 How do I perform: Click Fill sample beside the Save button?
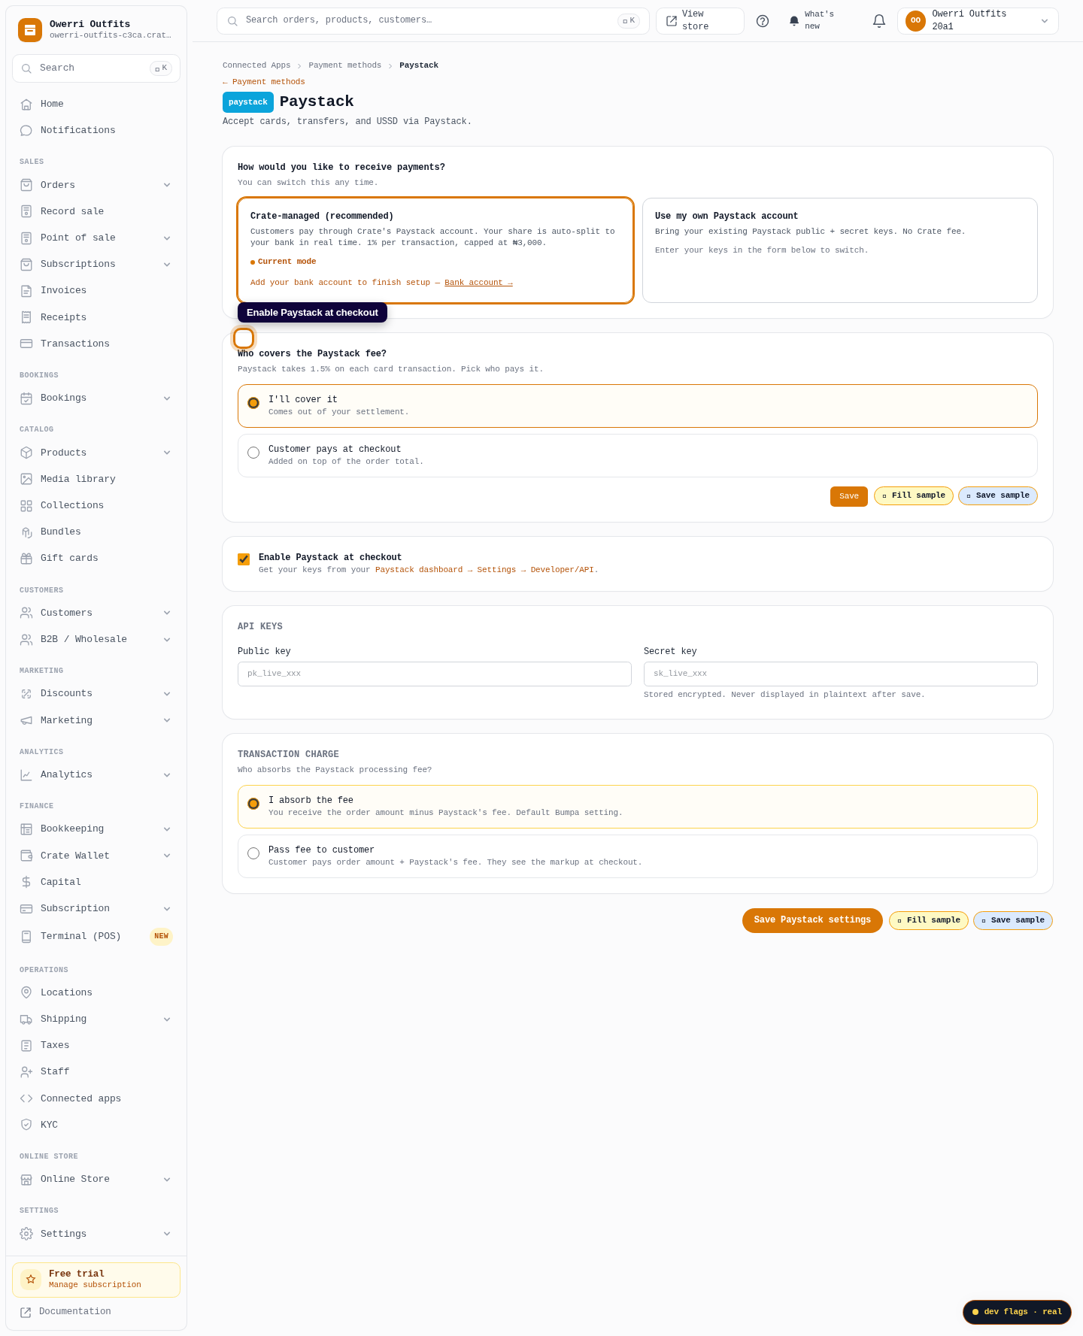click(x=914, y=495)
